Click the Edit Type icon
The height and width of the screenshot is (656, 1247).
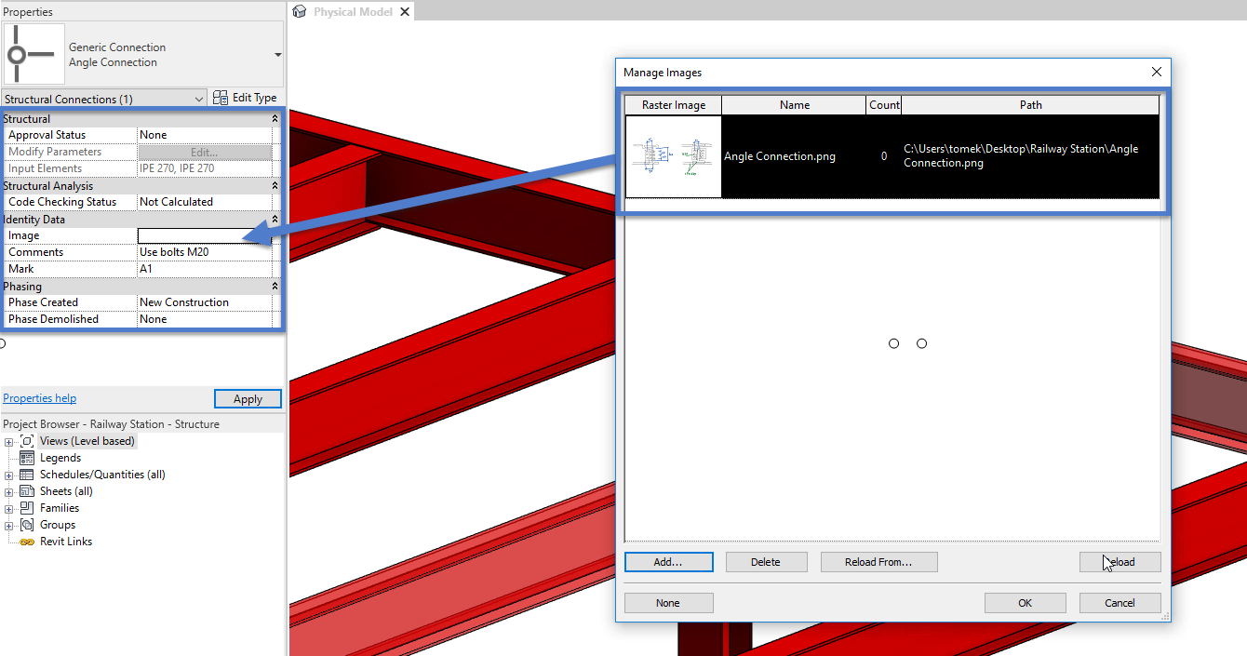coord(221,98)
